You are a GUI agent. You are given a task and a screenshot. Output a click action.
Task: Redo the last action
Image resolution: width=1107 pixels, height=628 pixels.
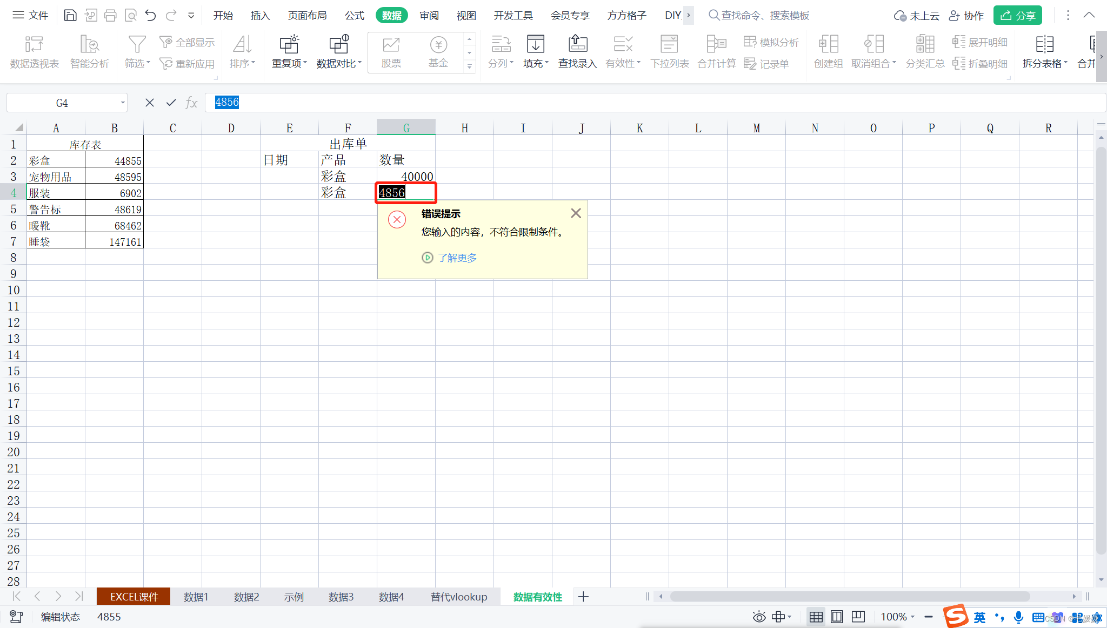coord(171,15)
